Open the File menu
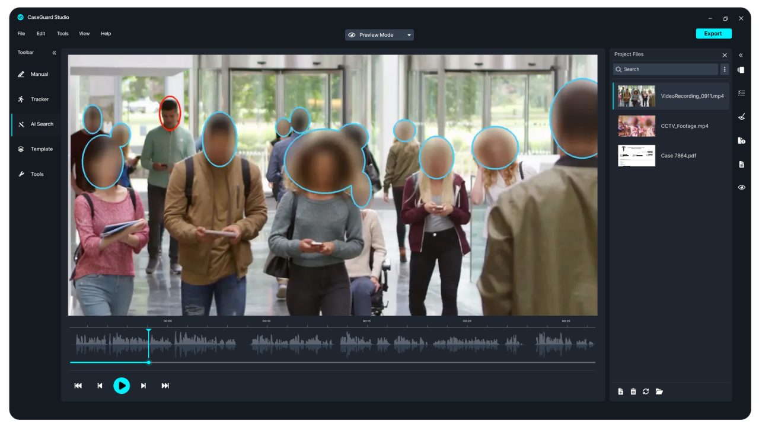The width and height of the screenshot is (759, 427). [21, 34]
